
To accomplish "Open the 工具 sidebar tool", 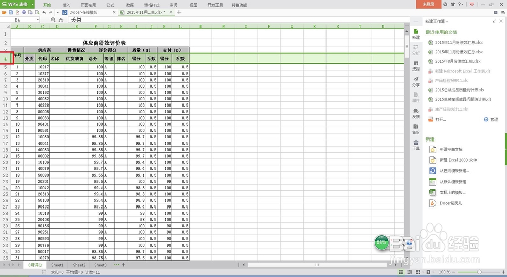I will click(x=416, y=145).
